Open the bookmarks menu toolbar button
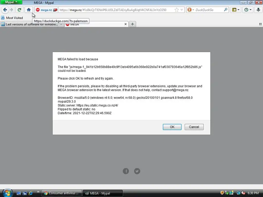Image resolution: width=263 pixels, height=197 pixels. [x=236, y=10]
